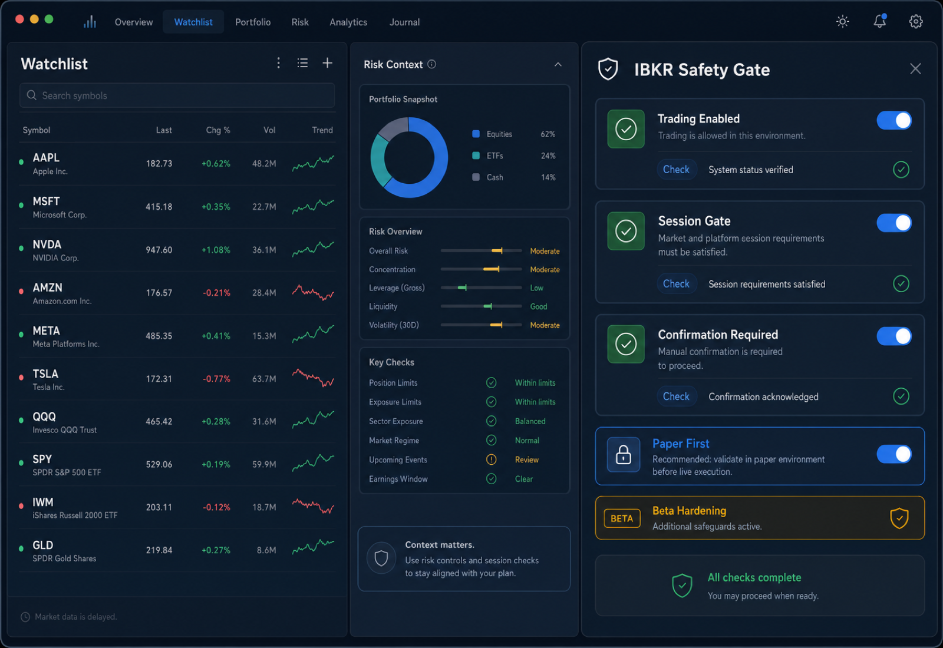The height and width of the screenshot is (648, 943).
Task: Select the AAPL Apple Inc. row
Action: (177, 164)
